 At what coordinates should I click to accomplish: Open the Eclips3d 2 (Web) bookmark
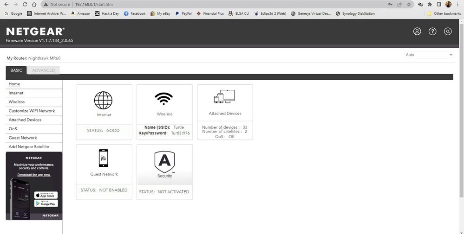(270, 13)
